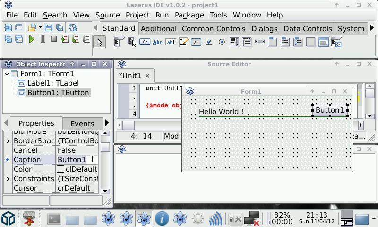
Task: Click the New Form toolbar icon
Action: point(19,27)
